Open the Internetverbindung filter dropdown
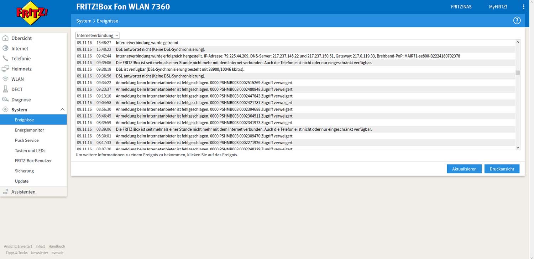Viewport: 534px width, 259px height. (97, 36)
